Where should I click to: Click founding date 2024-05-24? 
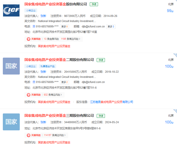coord(112,122)
